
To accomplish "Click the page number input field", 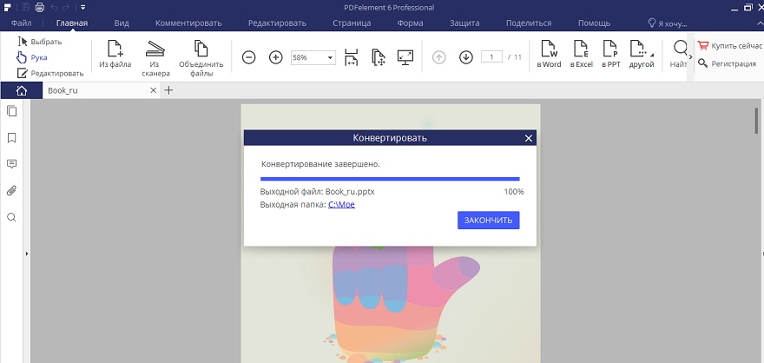I will click(x=492, y=57).
